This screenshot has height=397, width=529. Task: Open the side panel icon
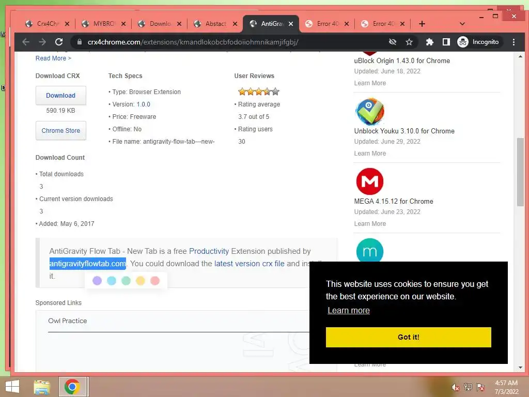446,42
